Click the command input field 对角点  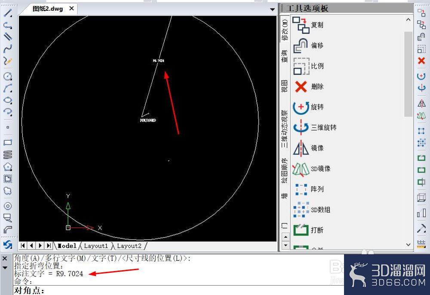point(178,290)
